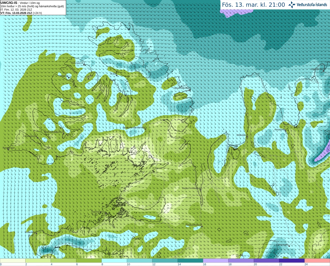This screenshot has height=266, width=330.
Task: Select the Patreksfjörður station label
Action: [30, 136]
